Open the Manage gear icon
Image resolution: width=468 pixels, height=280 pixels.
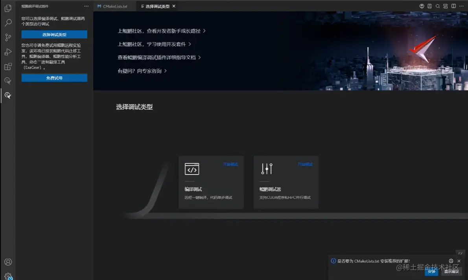coord(8,276)
